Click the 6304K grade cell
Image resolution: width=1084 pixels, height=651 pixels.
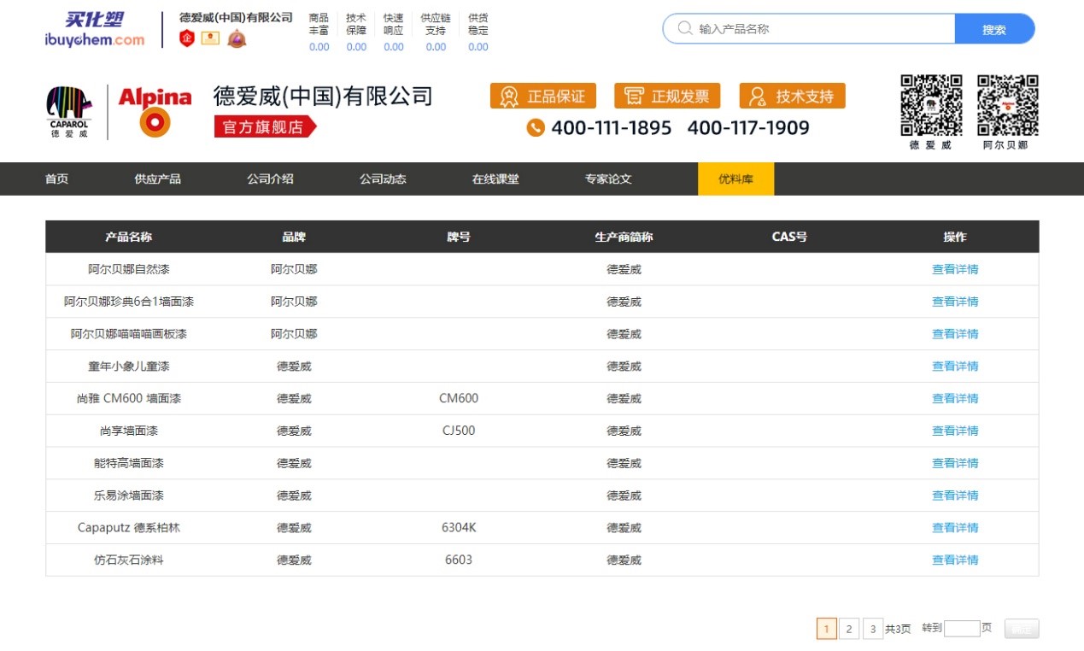tap(459, 528)
